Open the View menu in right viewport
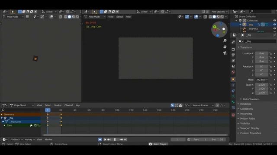The height and width of the screenshot is (155, 277). click(x=111, y=17)
